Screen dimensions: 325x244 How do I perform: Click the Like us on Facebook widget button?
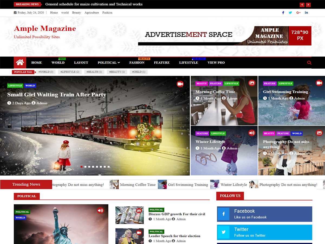tap(264, 214)
